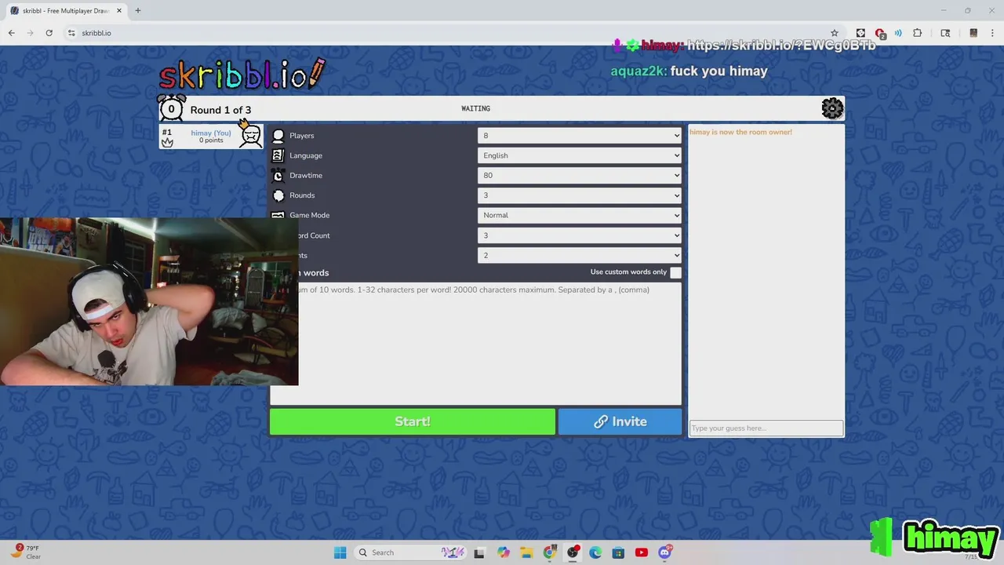This screenshot has width=1004, height=565.
Task: Click the Rounds setting icon
Action: 278,195
